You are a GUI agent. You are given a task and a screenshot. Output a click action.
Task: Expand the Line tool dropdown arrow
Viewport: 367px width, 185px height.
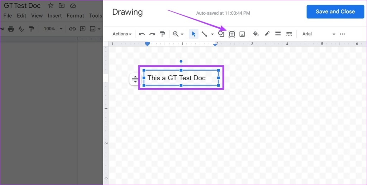click(x=212, y=34)
